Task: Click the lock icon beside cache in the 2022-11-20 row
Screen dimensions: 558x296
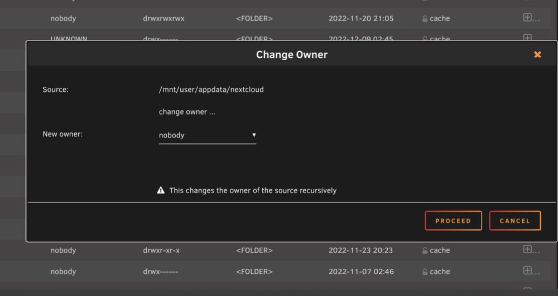Action: [425, 18]
